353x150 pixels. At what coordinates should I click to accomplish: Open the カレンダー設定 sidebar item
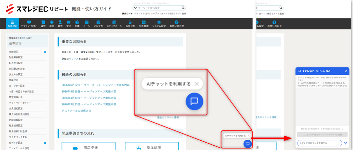pyautogui.click(x=27, y=86)
